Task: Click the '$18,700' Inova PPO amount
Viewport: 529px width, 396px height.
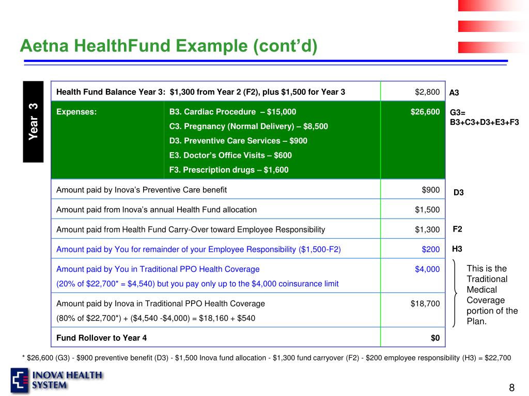Action: tap(425, 304)
